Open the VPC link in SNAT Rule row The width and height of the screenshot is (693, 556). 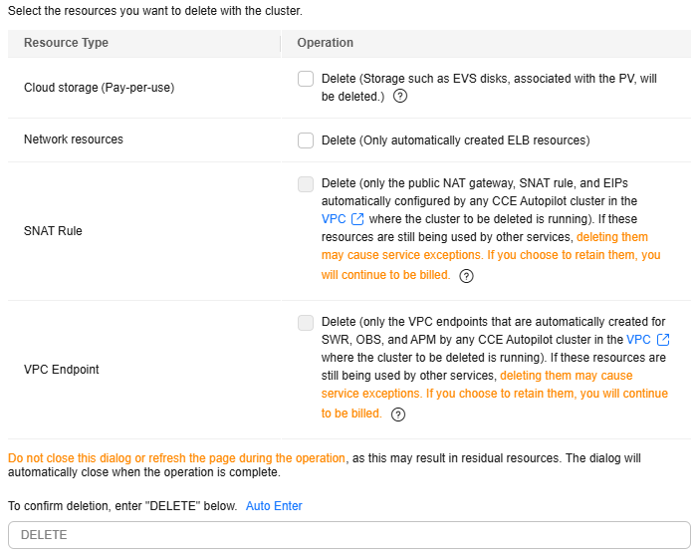tap(333, 219)
